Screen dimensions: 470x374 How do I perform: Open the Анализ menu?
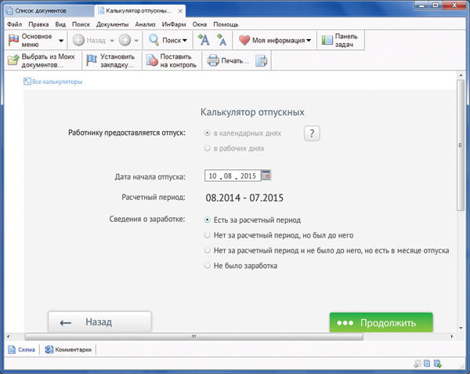[145, 24]
